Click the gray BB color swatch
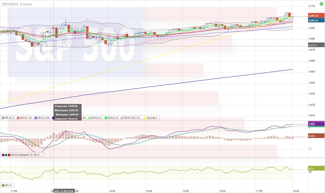This screenshot has height=193, width=325. point(3,118)
